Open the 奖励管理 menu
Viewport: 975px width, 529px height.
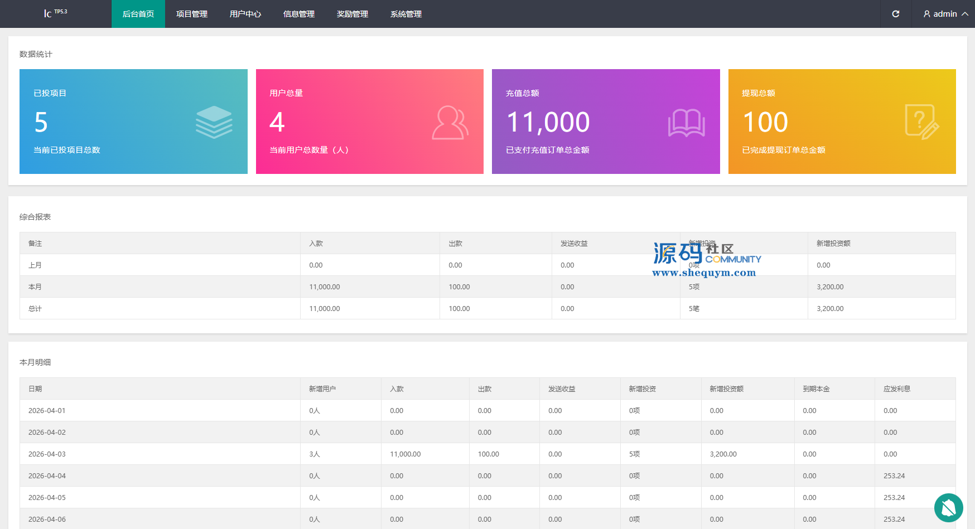click(353, 14)
